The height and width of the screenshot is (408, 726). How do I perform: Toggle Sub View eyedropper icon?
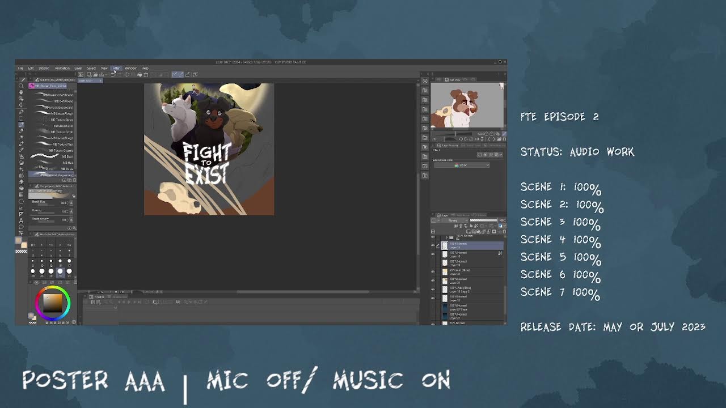tap(504, 134)
